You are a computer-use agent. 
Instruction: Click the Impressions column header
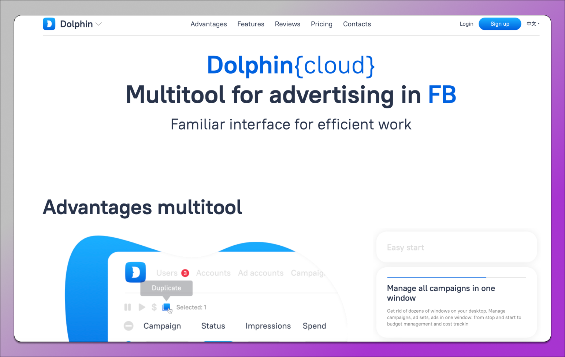tap(268, 326)
